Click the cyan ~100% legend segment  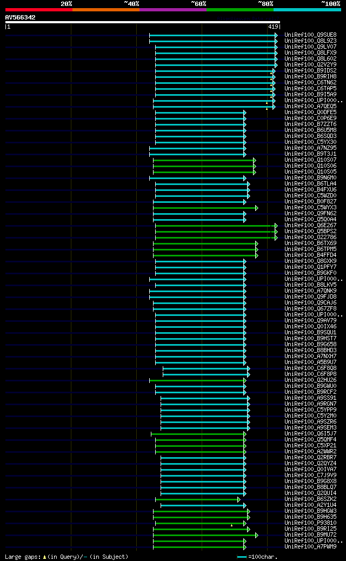pos(308,10)
